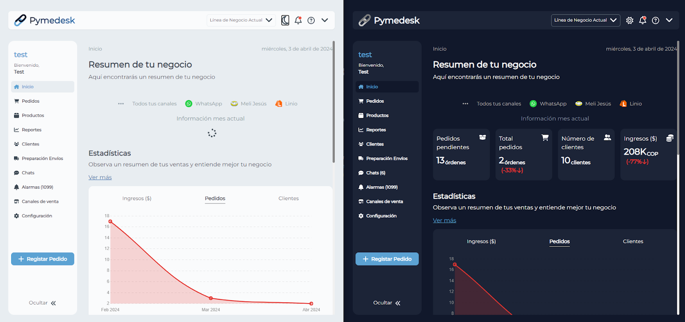Expand user menu chevron in dark panel header
The height and width of the screenshot is (322, 685).
pos(669,20)
